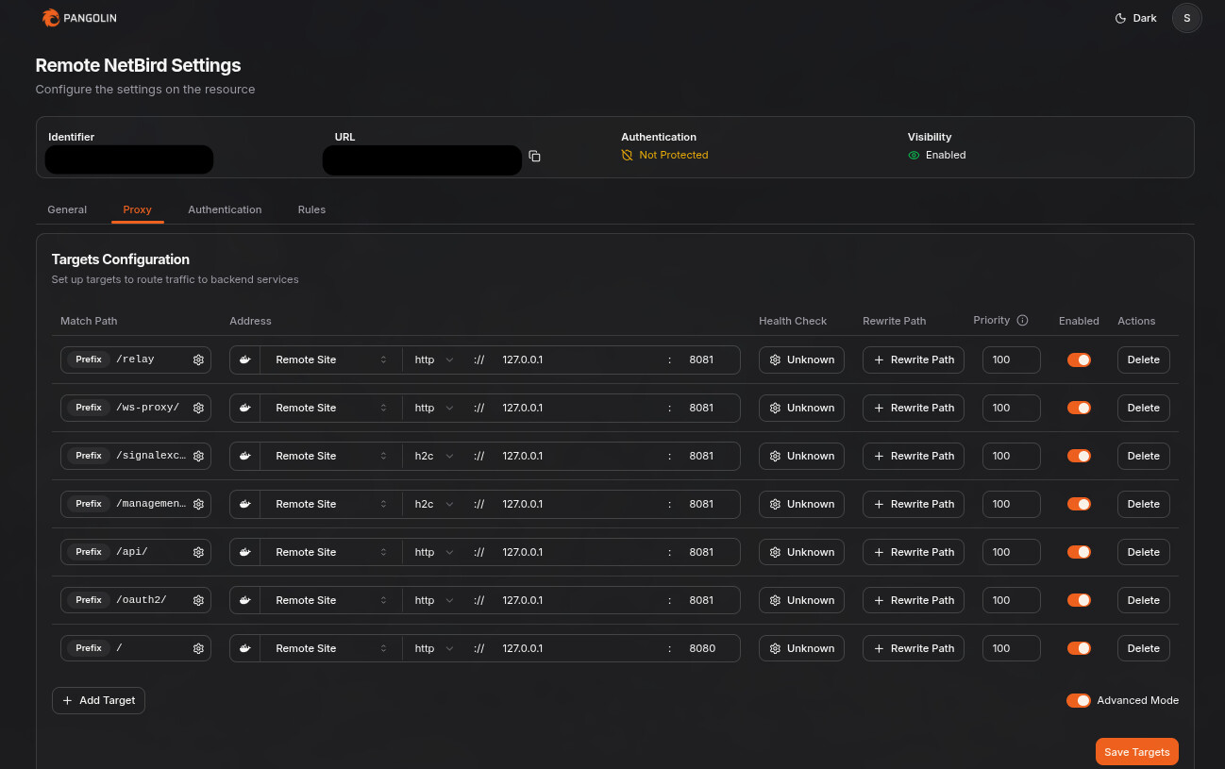The height and width of the screenshot is (769, 1225).
Task: Click the Save Targets button
Action: coord(1136,752)
